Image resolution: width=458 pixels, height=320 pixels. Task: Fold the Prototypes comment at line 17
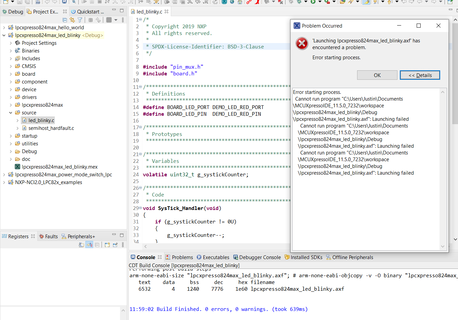pyautogui.click(x=141, y=127)
